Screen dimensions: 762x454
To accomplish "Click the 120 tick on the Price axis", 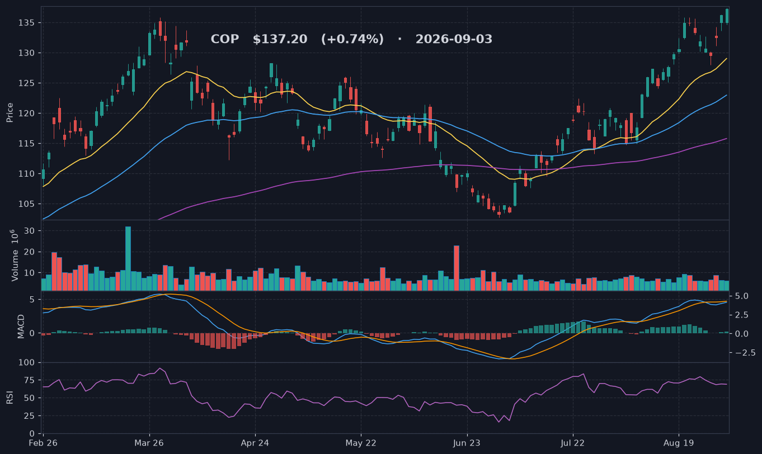I will pyautogui.click(x=27, y=114).
